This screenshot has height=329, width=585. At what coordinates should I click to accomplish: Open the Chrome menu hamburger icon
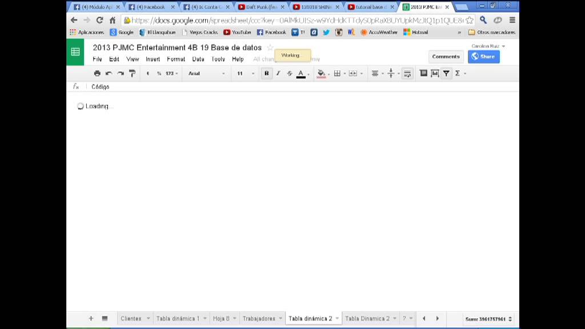click(512, 20)
